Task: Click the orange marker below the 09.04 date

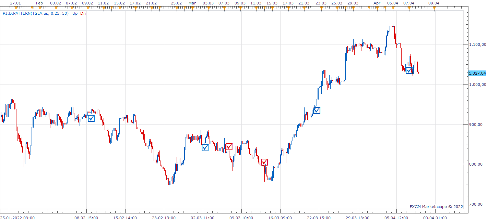Action: point(434,8)
